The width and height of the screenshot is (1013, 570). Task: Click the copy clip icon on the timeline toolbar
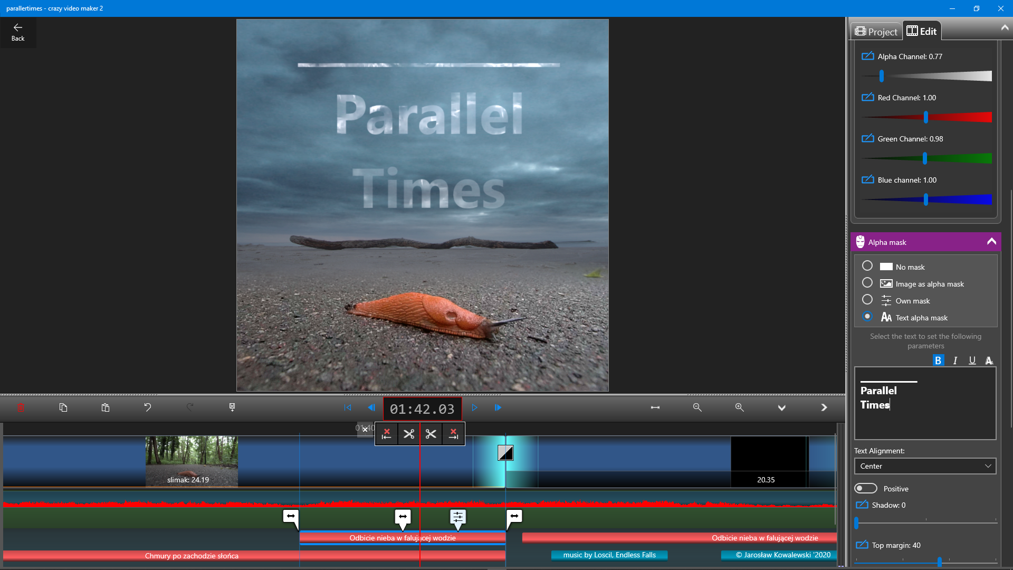pyautogui.click(x=64, y=407)
